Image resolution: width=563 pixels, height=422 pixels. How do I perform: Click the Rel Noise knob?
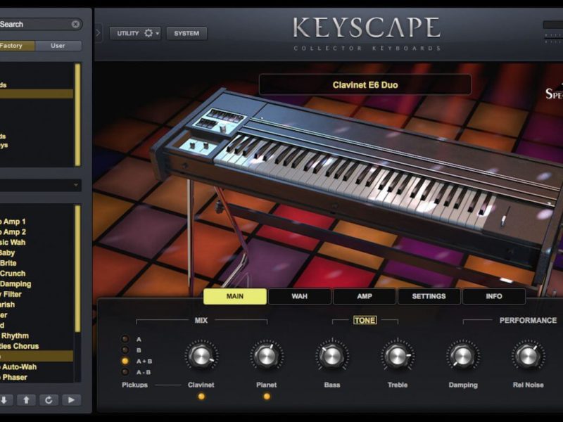click(529, 356)
